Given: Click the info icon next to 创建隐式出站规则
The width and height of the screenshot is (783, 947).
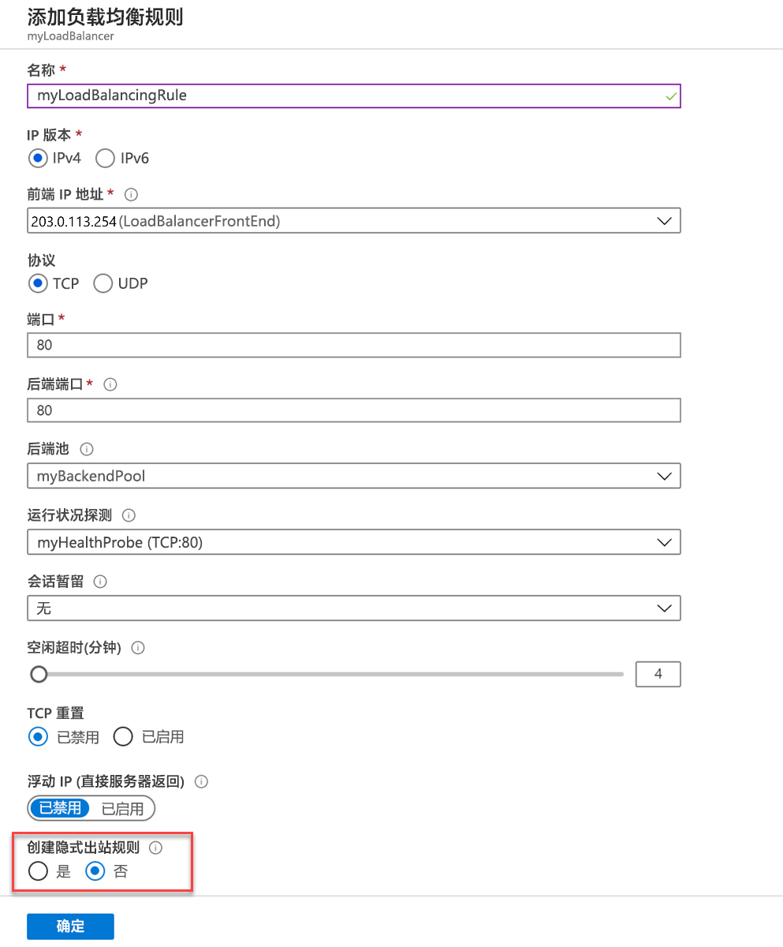Looking at the screenshot, I should coord(155,848).
